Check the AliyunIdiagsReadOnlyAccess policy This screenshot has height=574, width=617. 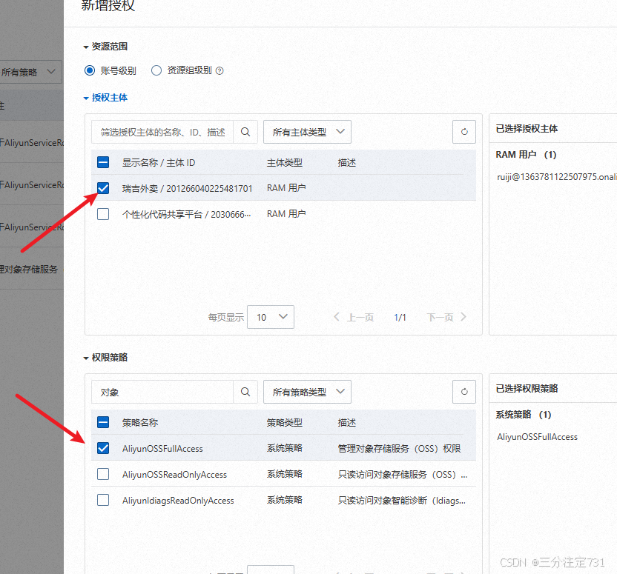pyautogui.click(x=102, y=499)
